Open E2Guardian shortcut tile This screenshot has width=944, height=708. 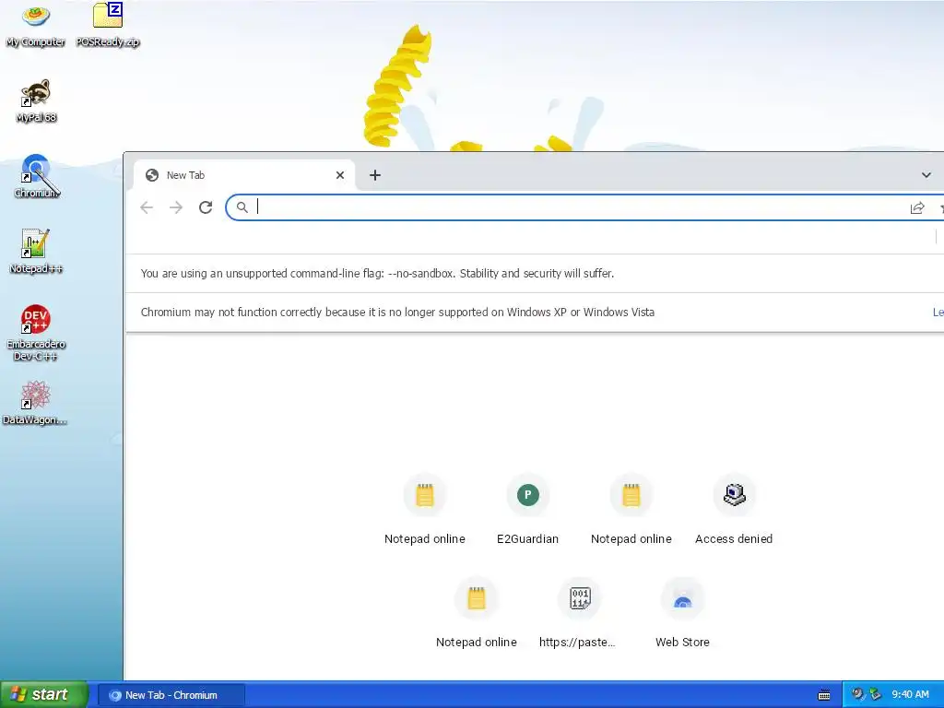tap(528, 510)
